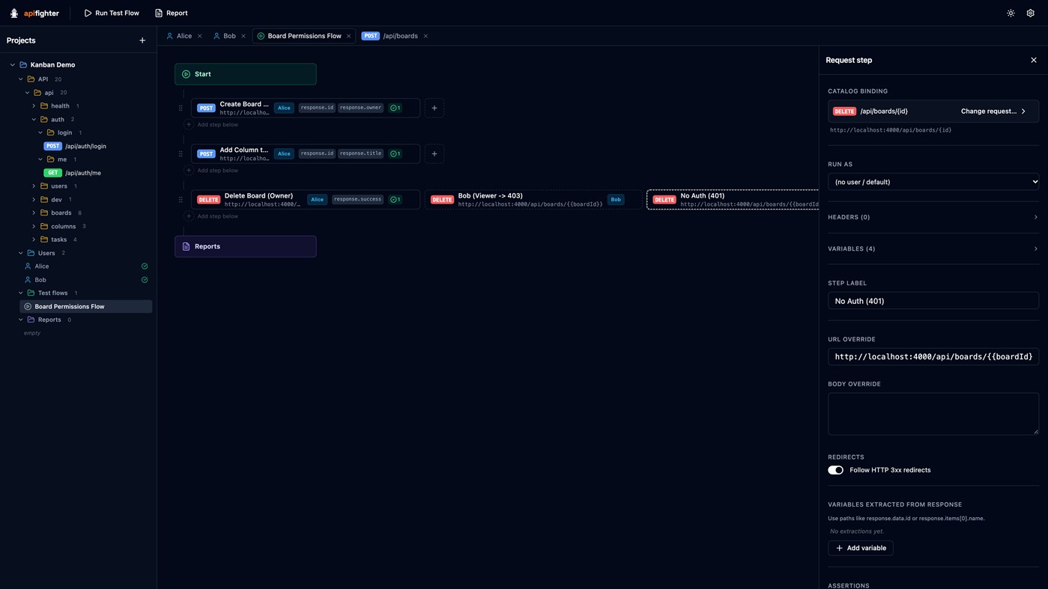
Task: Expand the Variables (4) section
Action: coord(933,248)
